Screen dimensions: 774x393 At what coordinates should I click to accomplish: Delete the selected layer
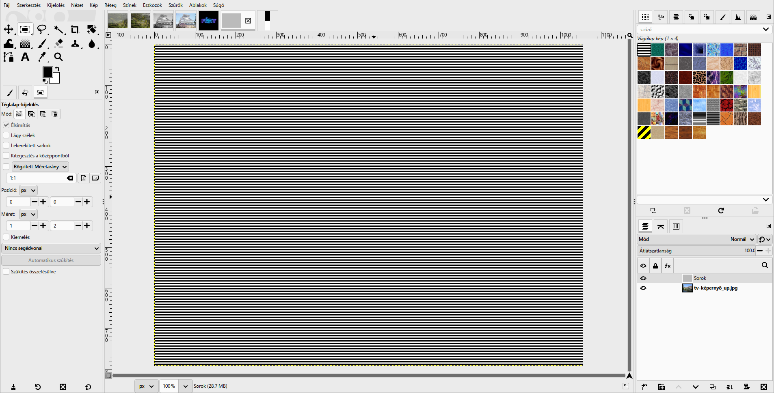click(x=764, y=387)
